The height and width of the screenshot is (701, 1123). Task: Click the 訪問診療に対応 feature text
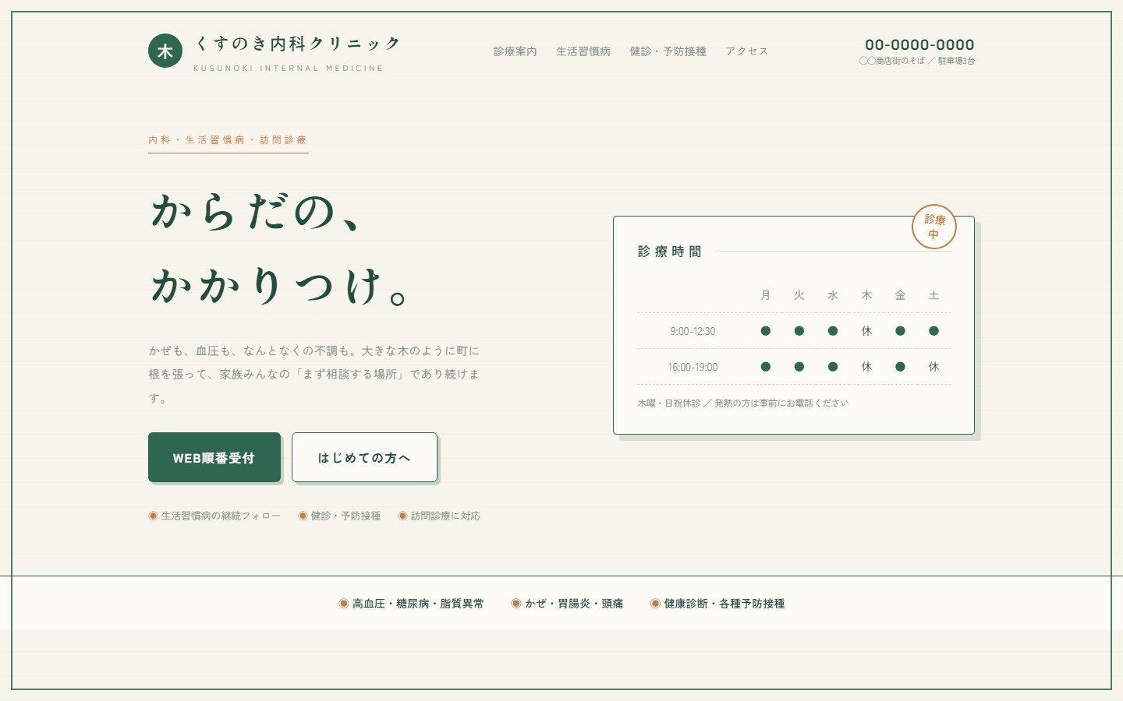click(445, 516)
